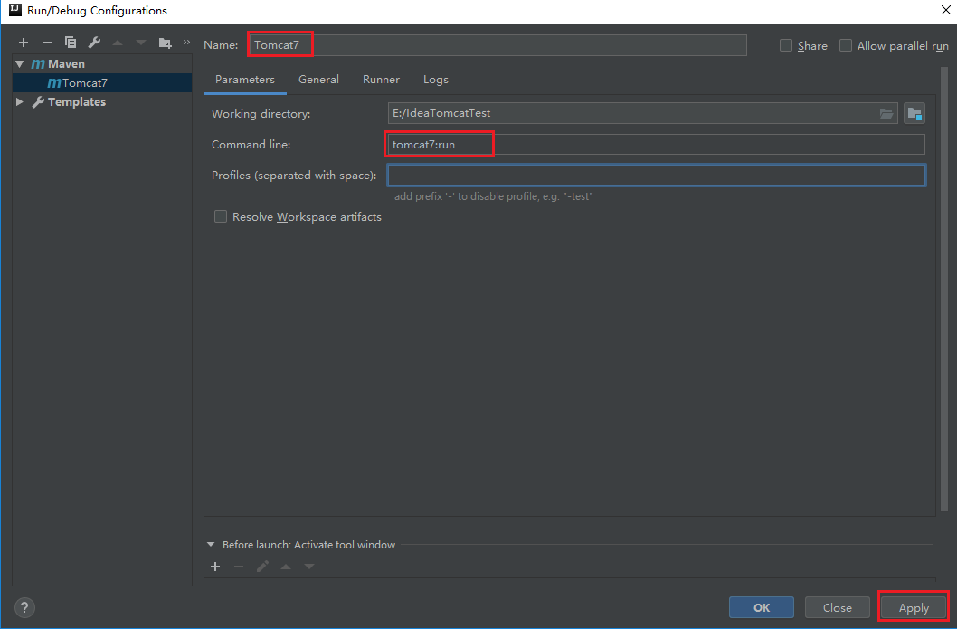Image resolution: width=957 pixels, height=629 pixels.
Task: Collapse the Maven tree node
Action: pos(20,64)
